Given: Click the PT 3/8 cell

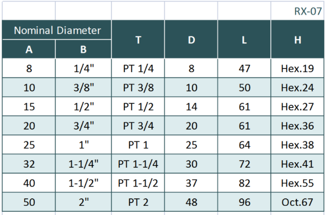Looking at the screenshot, I should click(x=138, y=88).
